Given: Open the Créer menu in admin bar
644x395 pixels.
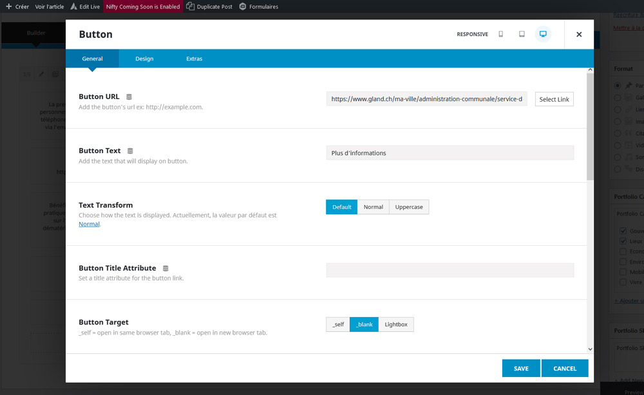Looking at the screenshot, I should point(17,6).
